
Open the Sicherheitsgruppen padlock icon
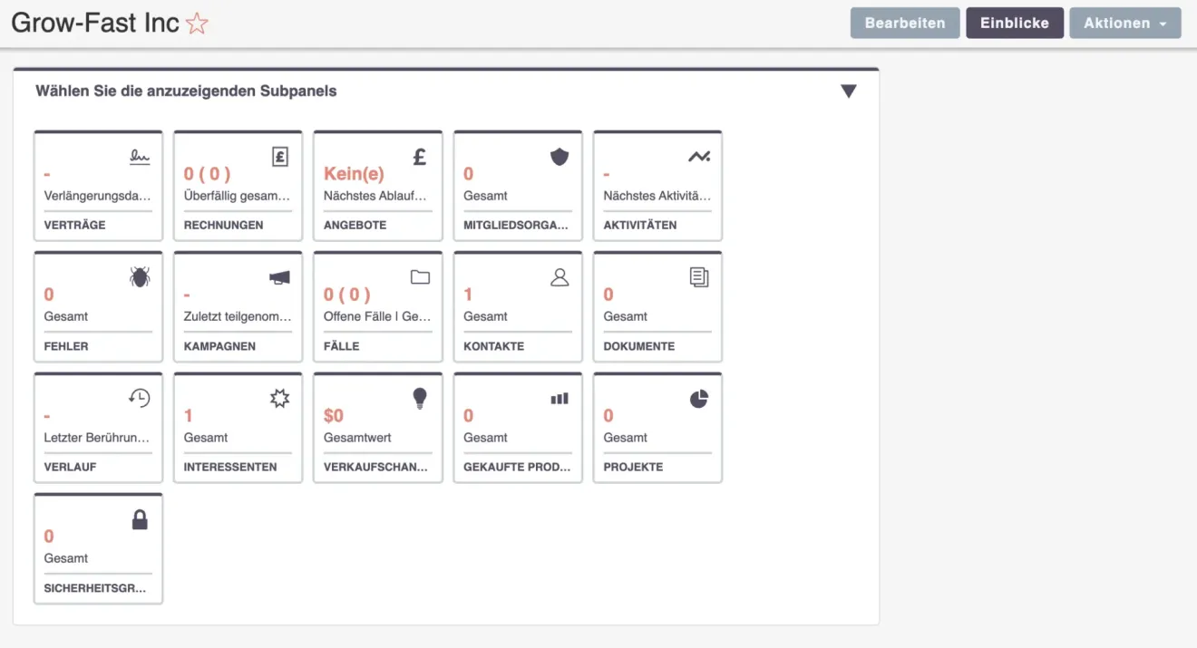pyautogui.click(x=139, y=517)
